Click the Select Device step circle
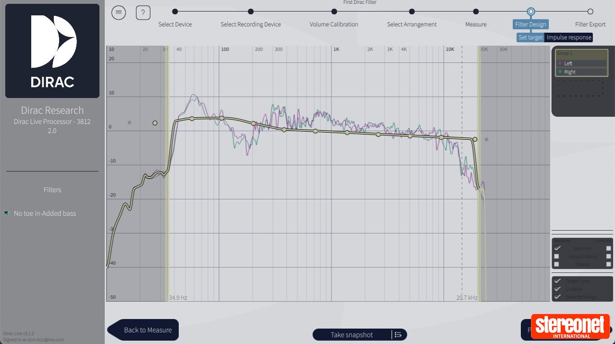Image resolution: width=615 pixels, height=344 pixels. pyautogui.click(x=175, y=11)
